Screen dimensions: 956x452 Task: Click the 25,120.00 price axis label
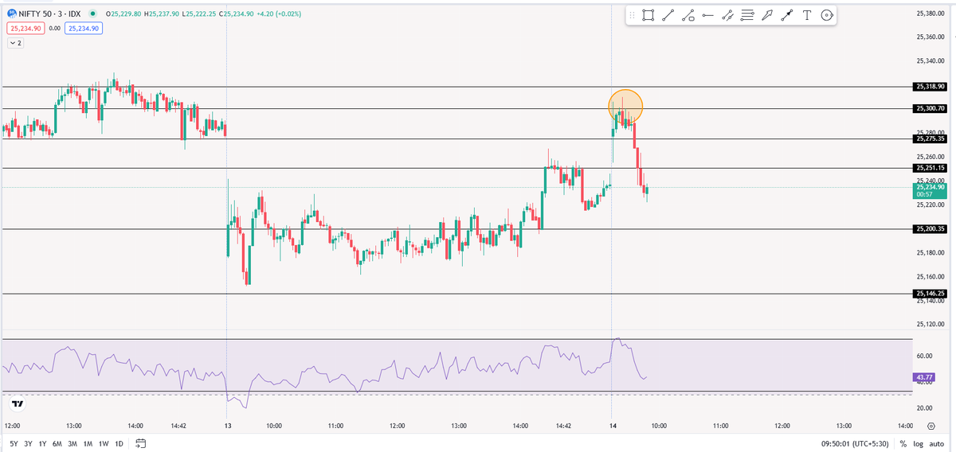pyautogui.click(x=931, y=325)
